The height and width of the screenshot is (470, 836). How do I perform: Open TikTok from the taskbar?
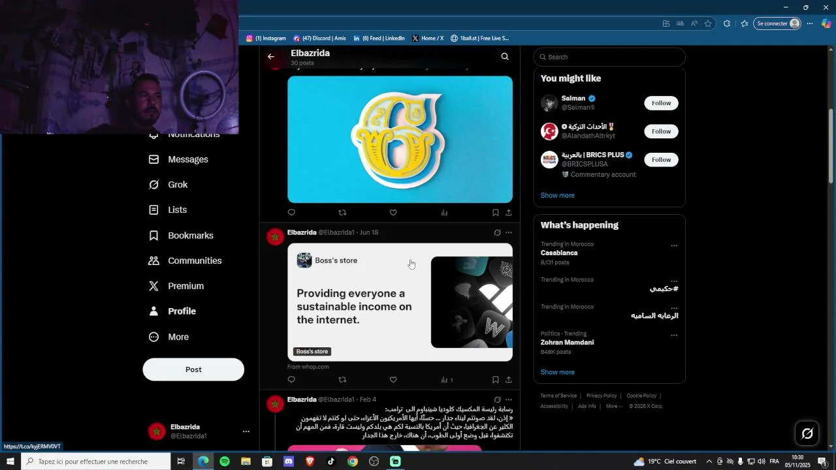[331, 462]
